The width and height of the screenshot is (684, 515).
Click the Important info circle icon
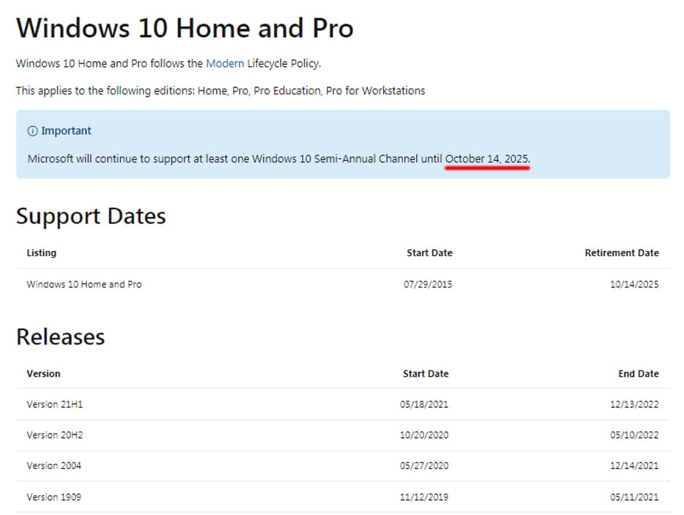tap(32, 131)
